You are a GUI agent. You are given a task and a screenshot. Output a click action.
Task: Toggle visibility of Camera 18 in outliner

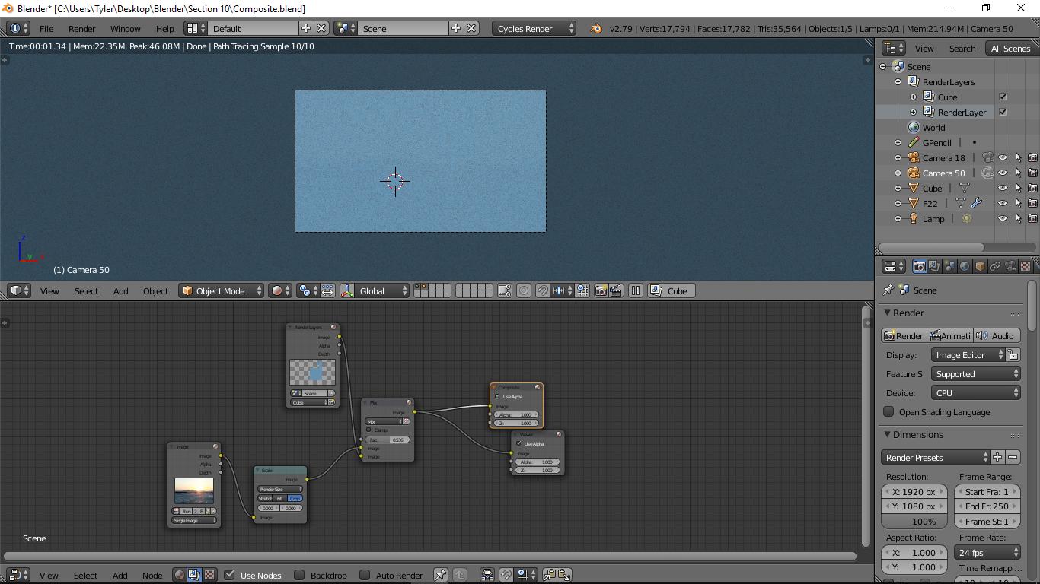tap(1003, 157)
